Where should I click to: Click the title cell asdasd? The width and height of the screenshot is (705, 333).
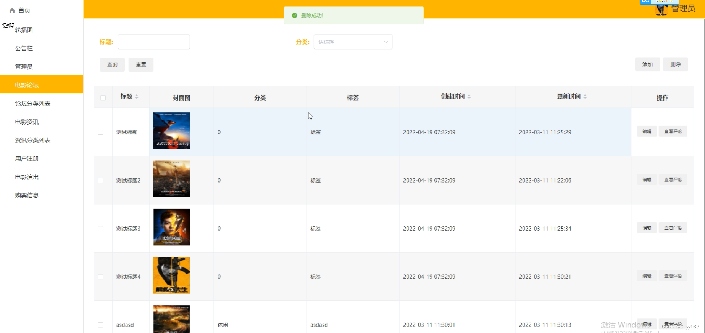125,325
